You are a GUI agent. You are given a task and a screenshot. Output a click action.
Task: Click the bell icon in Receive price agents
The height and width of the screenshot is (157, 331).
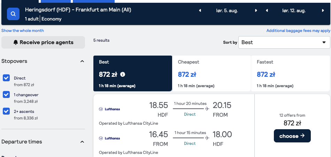16,42
